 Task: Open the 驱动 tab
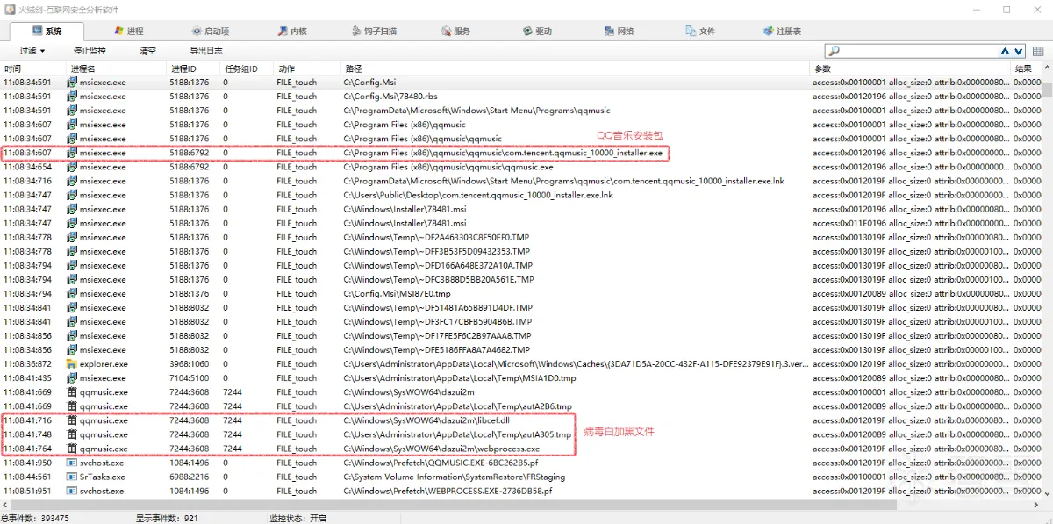[537, 31]
